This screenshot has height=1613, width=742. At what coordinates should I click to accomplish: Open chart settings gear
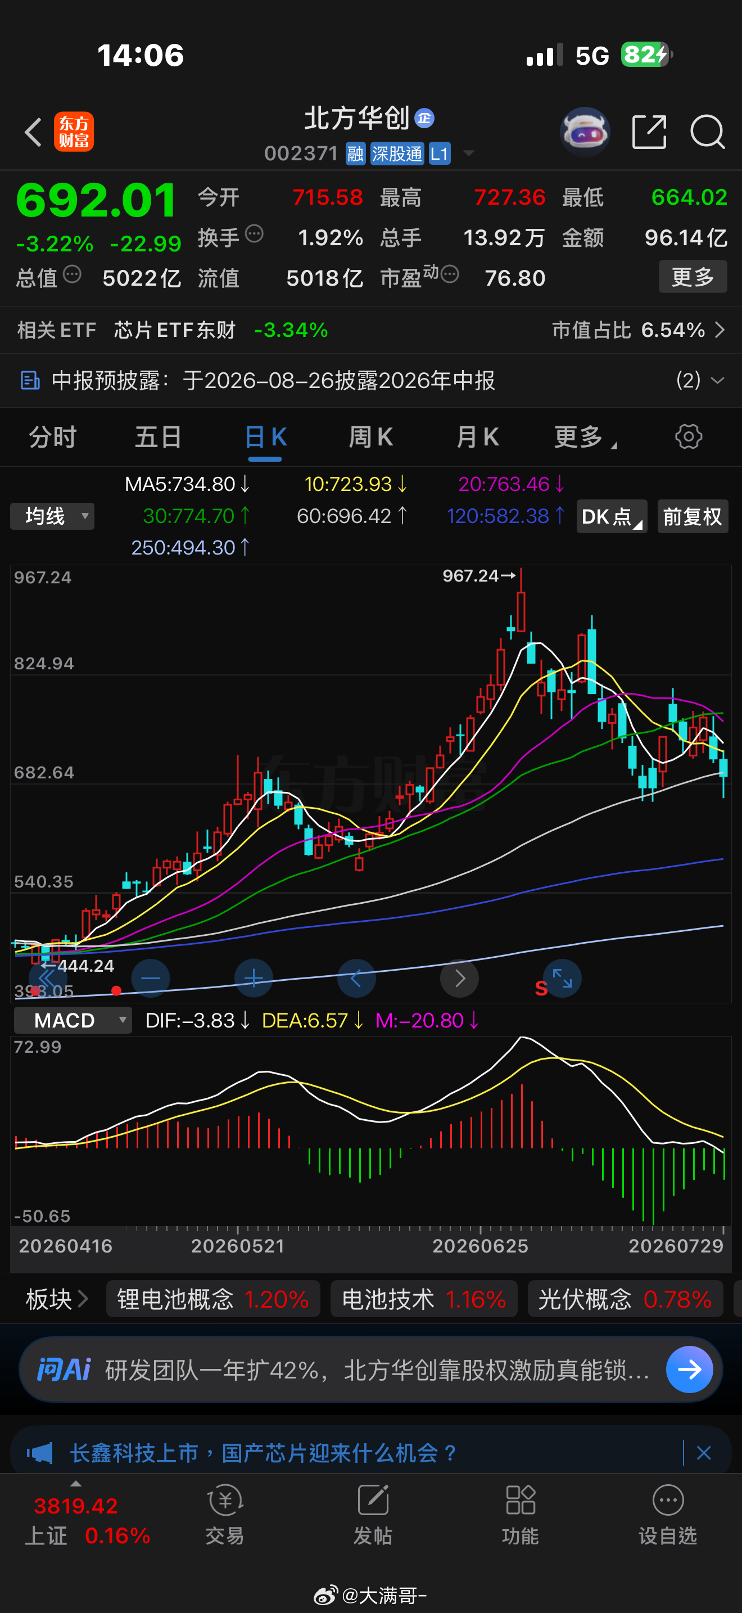[688, 436]
